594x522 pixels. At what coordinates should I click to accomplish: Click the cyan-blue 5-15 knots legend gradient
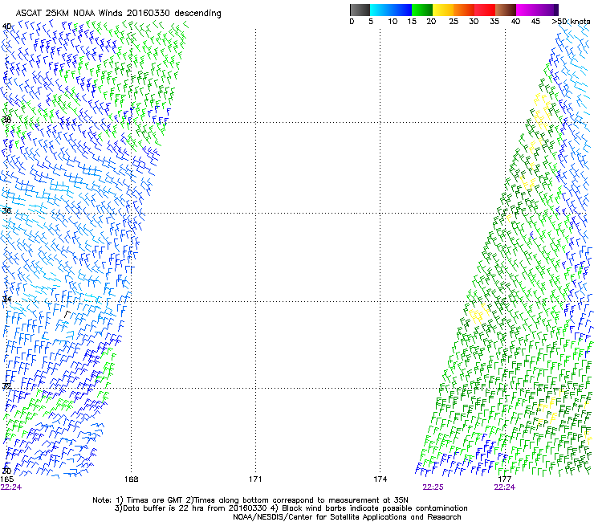click(x=391, y=10)
